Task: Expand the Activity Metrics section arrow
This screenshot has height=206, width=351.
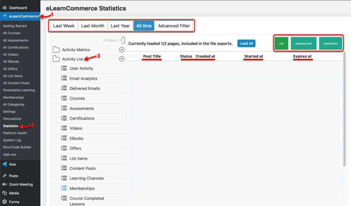Action: point(122,50)
